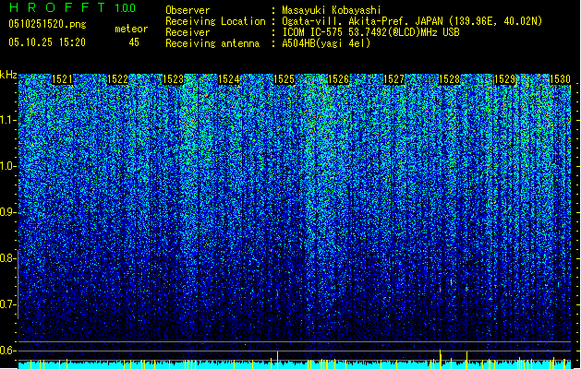The width and height of the screenshot is (581, 369).
Task: Click the kHz axis unit label
Action: pyautogui.click(x=8, y=75)
